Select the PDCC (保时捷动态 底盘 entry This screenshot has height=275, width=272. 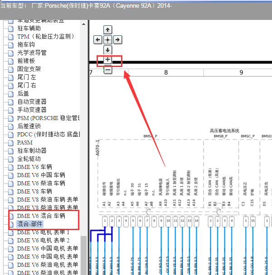point(49,135)
